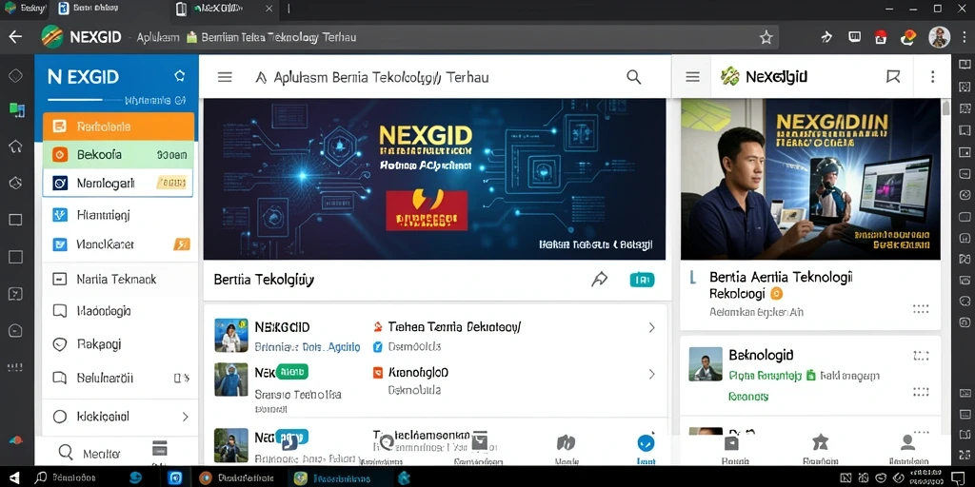Click Madoogia sidebar item

117,311
